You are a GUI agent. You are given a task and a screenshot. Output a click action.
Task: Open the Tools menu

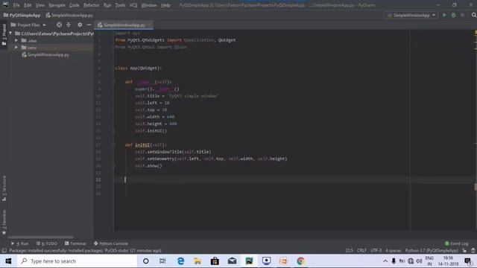pyautogui.click(x=120, y=5)
